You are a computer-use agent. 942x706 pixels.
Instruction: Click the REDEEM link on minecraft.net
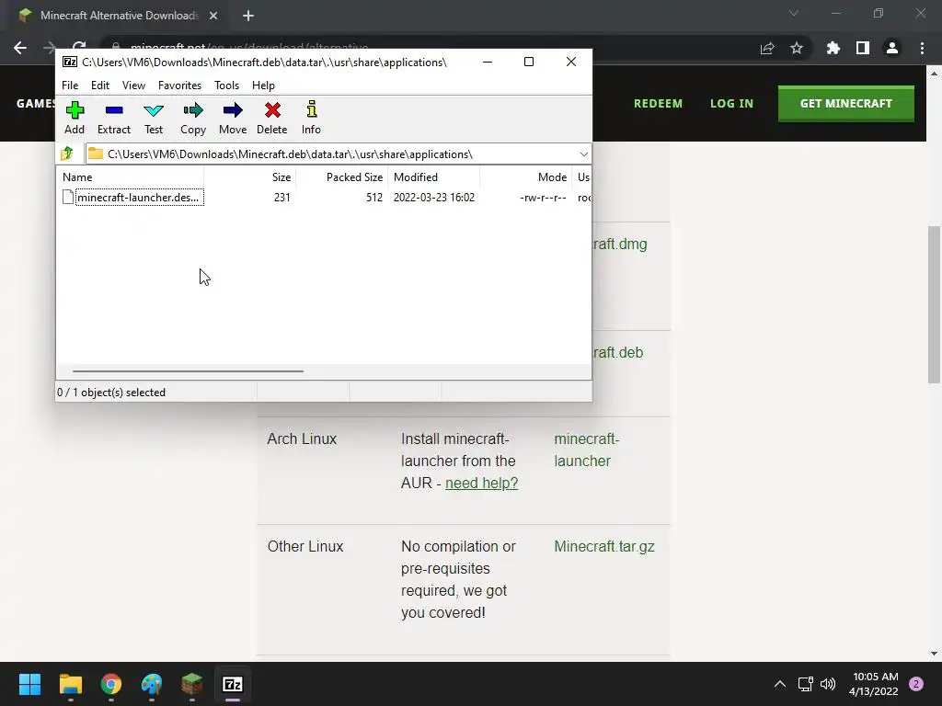[x=658, y=103]
